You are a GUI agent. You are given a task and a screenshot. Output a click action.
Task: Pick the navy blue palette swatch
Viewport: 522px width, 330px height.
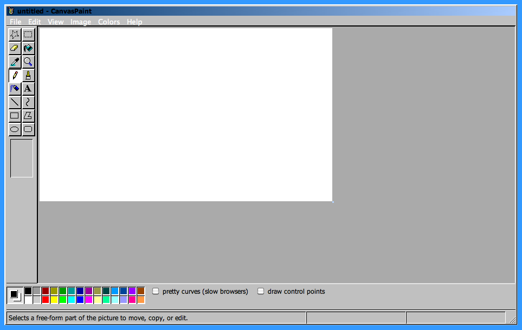pos(80,291)
